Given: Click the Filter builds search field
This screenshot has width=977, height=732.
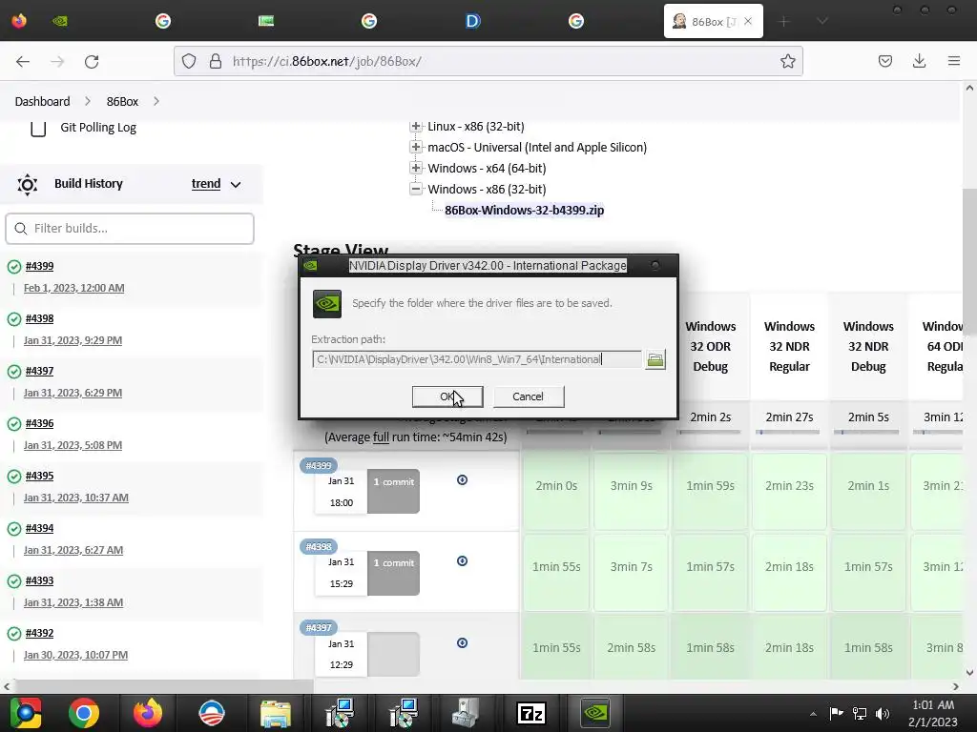Looking at the screenshot, I should [130, 229].
